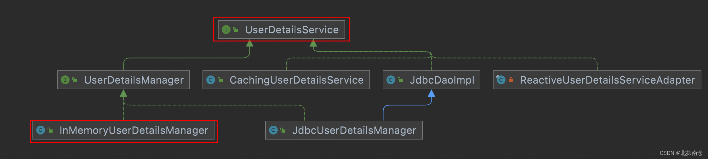This screenshot has width=708, height=159.
Task: Select the JdbcDaoImpl node label
Action: point(442,80)
